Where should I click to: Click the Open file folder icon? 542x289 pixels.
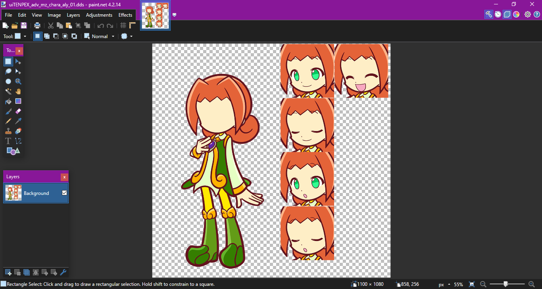coord(15,25)
